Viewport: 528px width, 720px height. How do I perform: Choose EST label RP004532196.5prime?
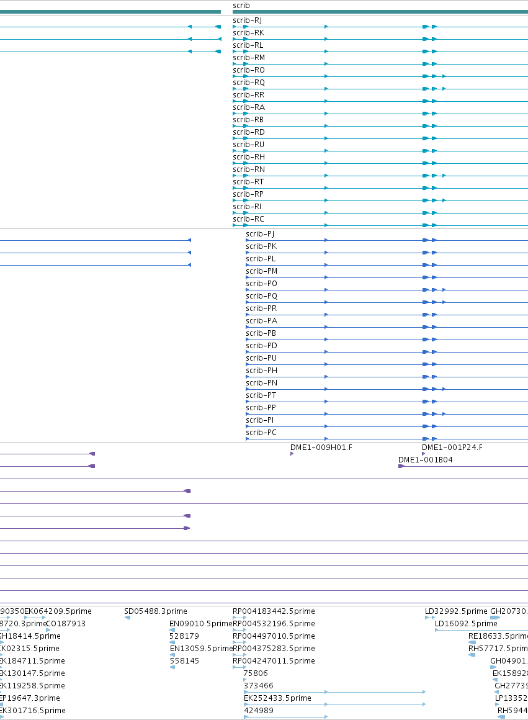tap(274, 624)
